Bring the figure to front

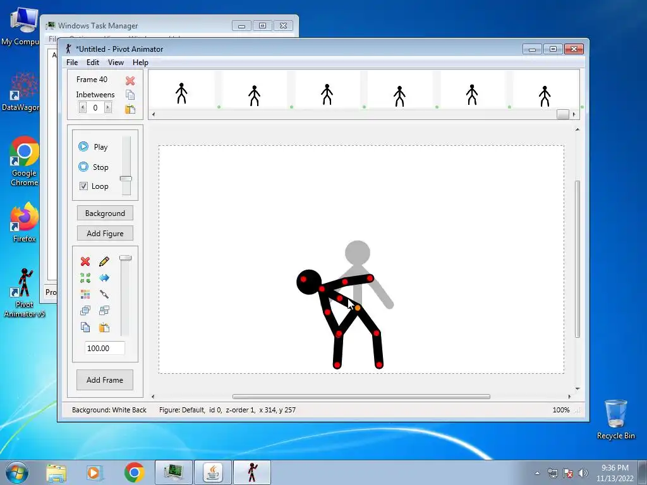coord(85,310)
